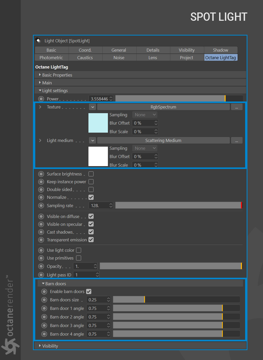The height and width of the screenshot is (360, 263).
Task: Click the Light Object icon in header
Action: point(38,40)
